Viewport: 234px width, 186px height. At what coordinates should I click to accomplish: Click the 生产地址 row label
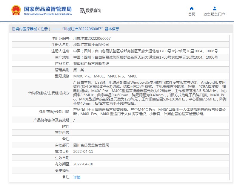click(x=62, y=57)
